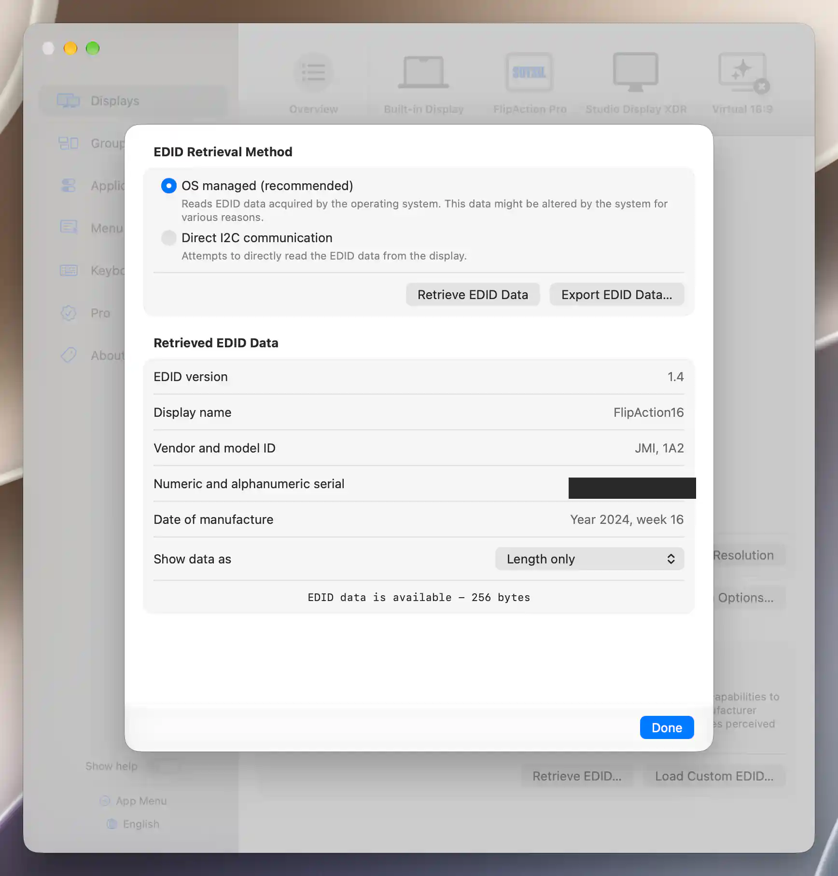This screenshot has height=876, width=838.
Task: Click the Menu sidebar icon
Action: point(69,227)
